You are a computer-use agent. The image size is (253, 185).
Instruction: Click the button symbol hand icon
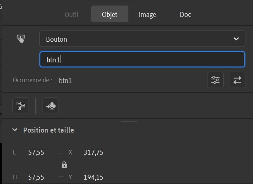pyautogui.click(x=21, y=39)
